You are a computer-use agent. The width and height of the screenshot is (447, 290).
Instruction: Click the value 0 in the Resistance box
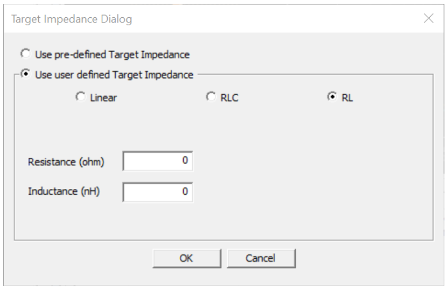click(x=185, y=160)
